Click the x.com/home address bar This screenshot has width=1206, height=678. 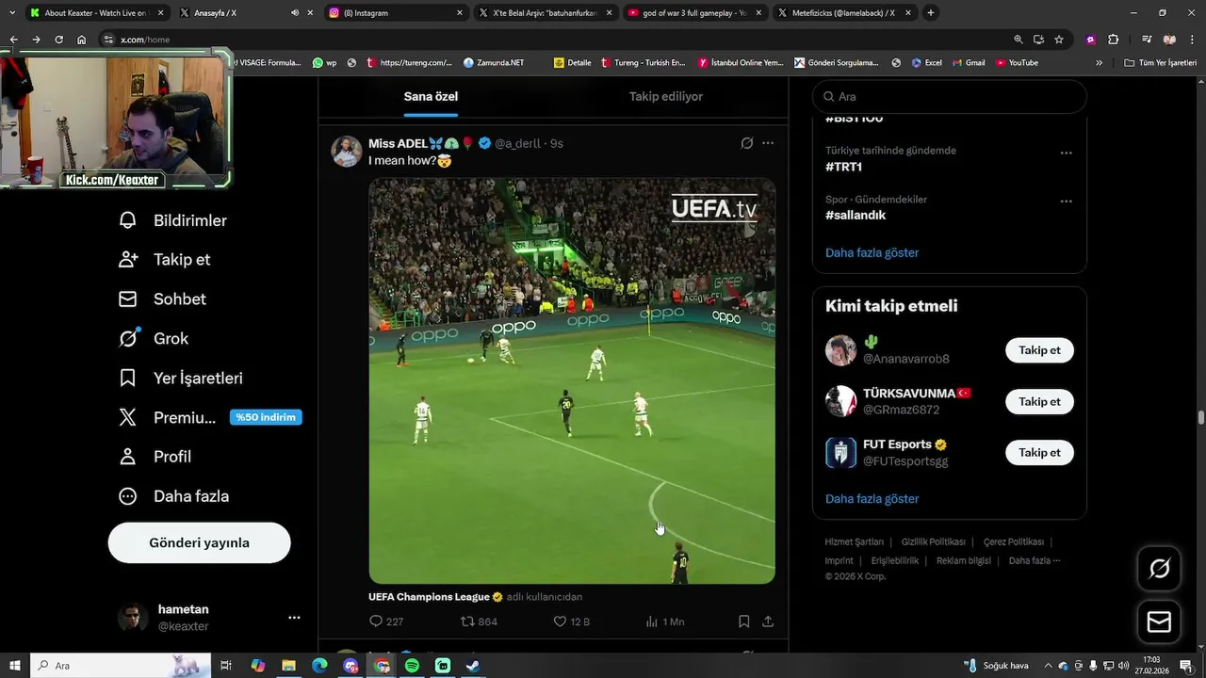556,40
